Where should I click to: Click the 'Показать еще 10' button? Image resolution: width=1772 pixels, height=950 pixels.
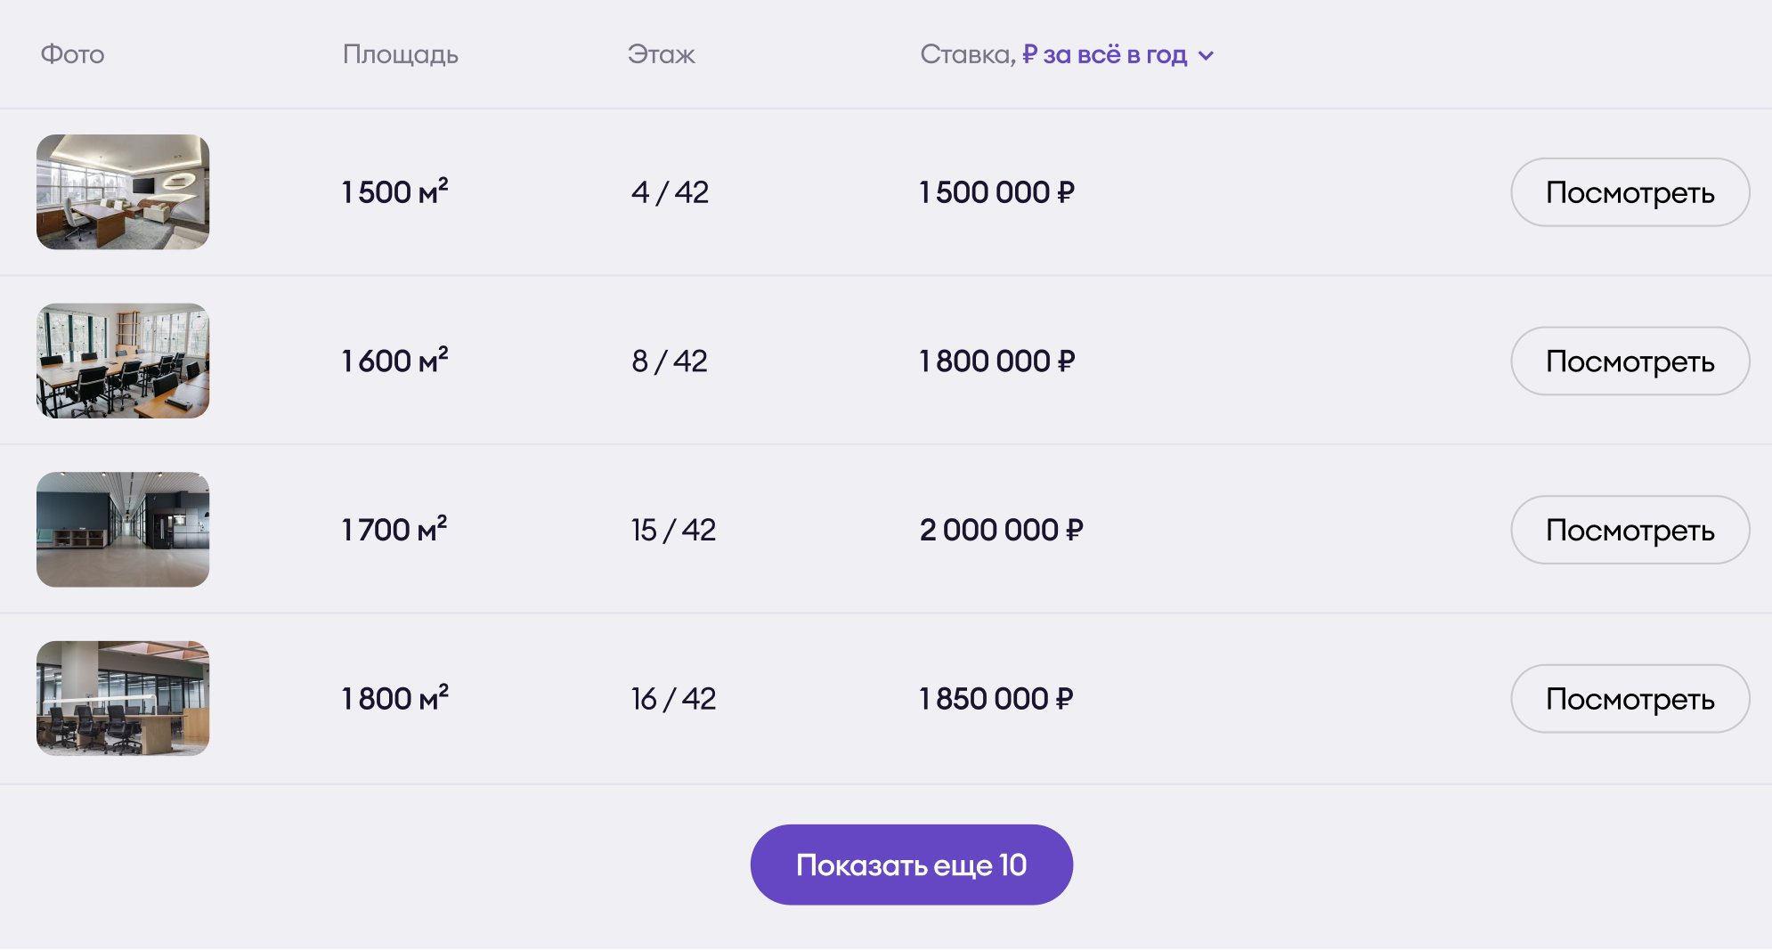pyautogui.click(x=911, y=865)
